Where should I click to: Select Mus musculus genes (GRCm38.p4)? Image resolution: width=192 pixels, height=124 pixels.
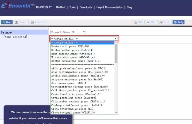tap(82, 57)
